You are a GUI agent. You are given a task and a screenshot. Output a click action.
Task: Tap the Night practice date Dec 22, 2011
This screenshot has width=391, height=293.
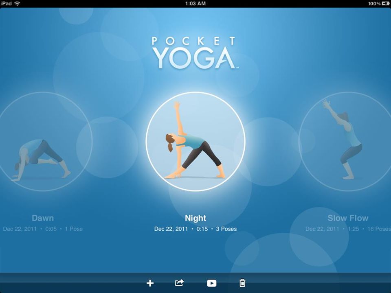coord(171,229)
